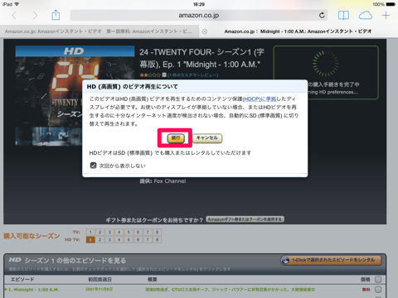The width and height of the screenshot is (398, 298).
Task: Click the episode synopsis text starting 深夜0時過ぎ
Action: 230,290
